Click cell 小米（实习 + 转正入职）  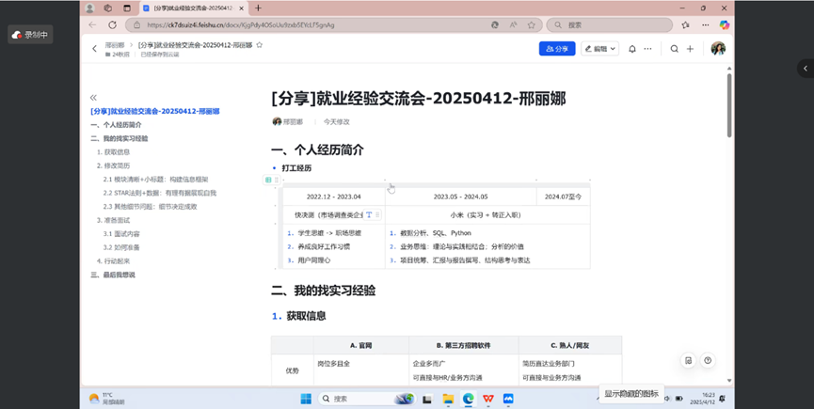486,214
